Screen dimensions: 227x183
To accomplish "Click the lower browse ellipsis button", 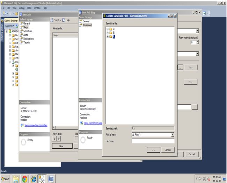I will pos(195,107).
